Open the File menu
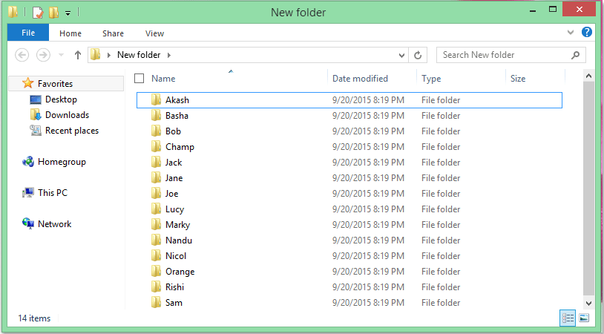This screenshot has width=604, height=334. click(28, 33)
